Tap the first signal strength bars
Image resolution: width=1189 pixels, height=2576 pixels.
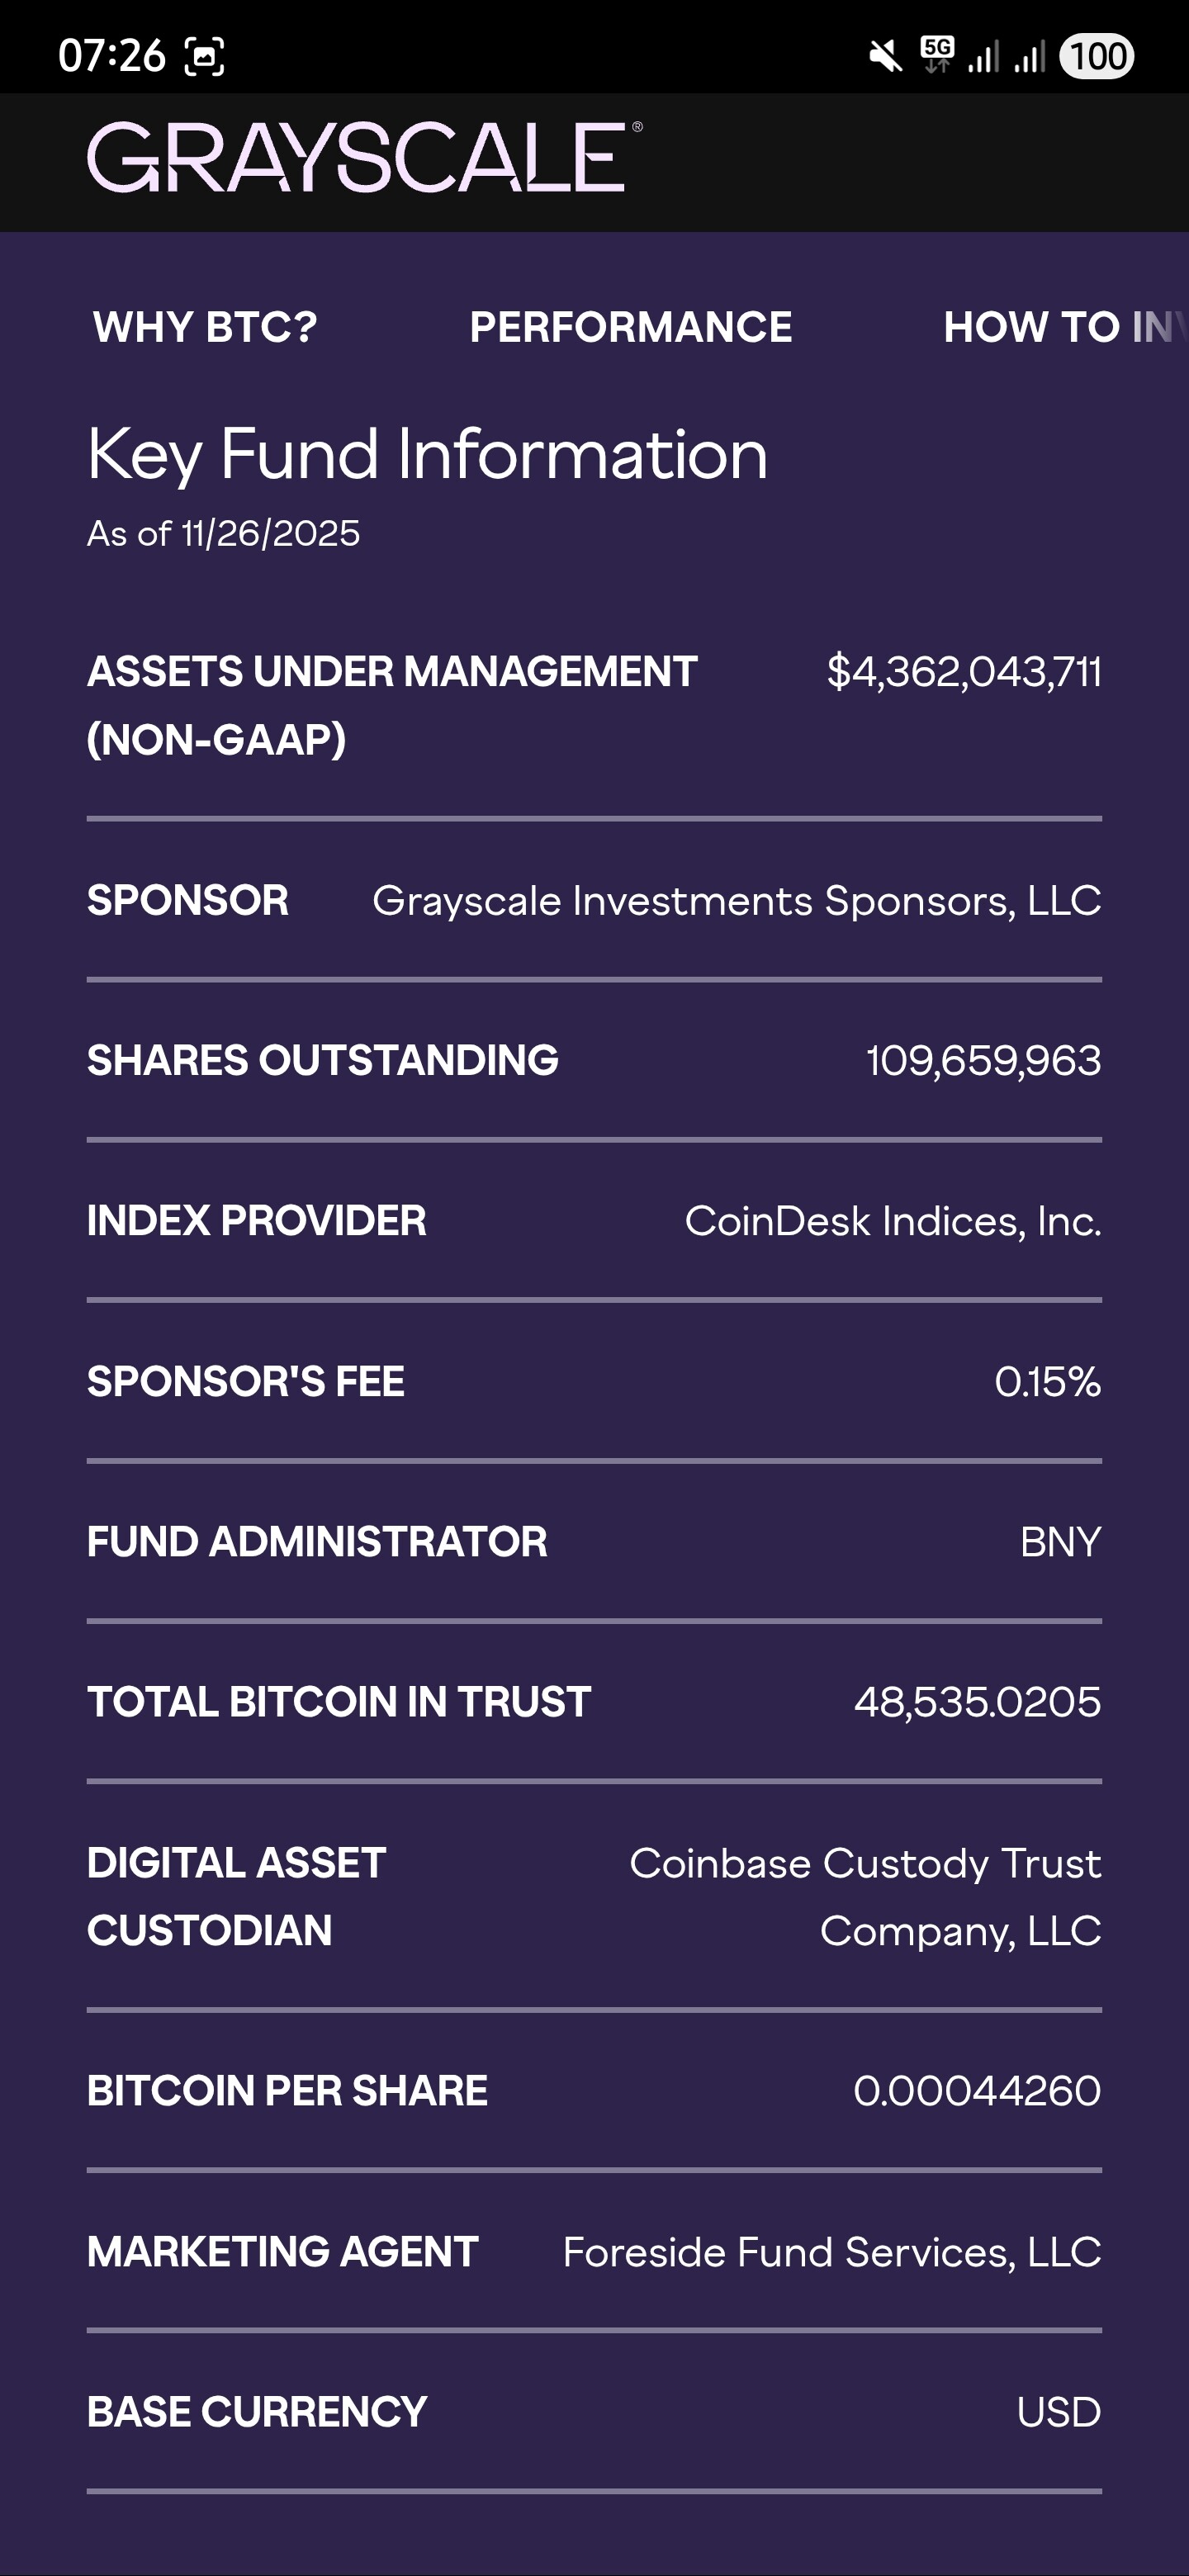(983, 57)
